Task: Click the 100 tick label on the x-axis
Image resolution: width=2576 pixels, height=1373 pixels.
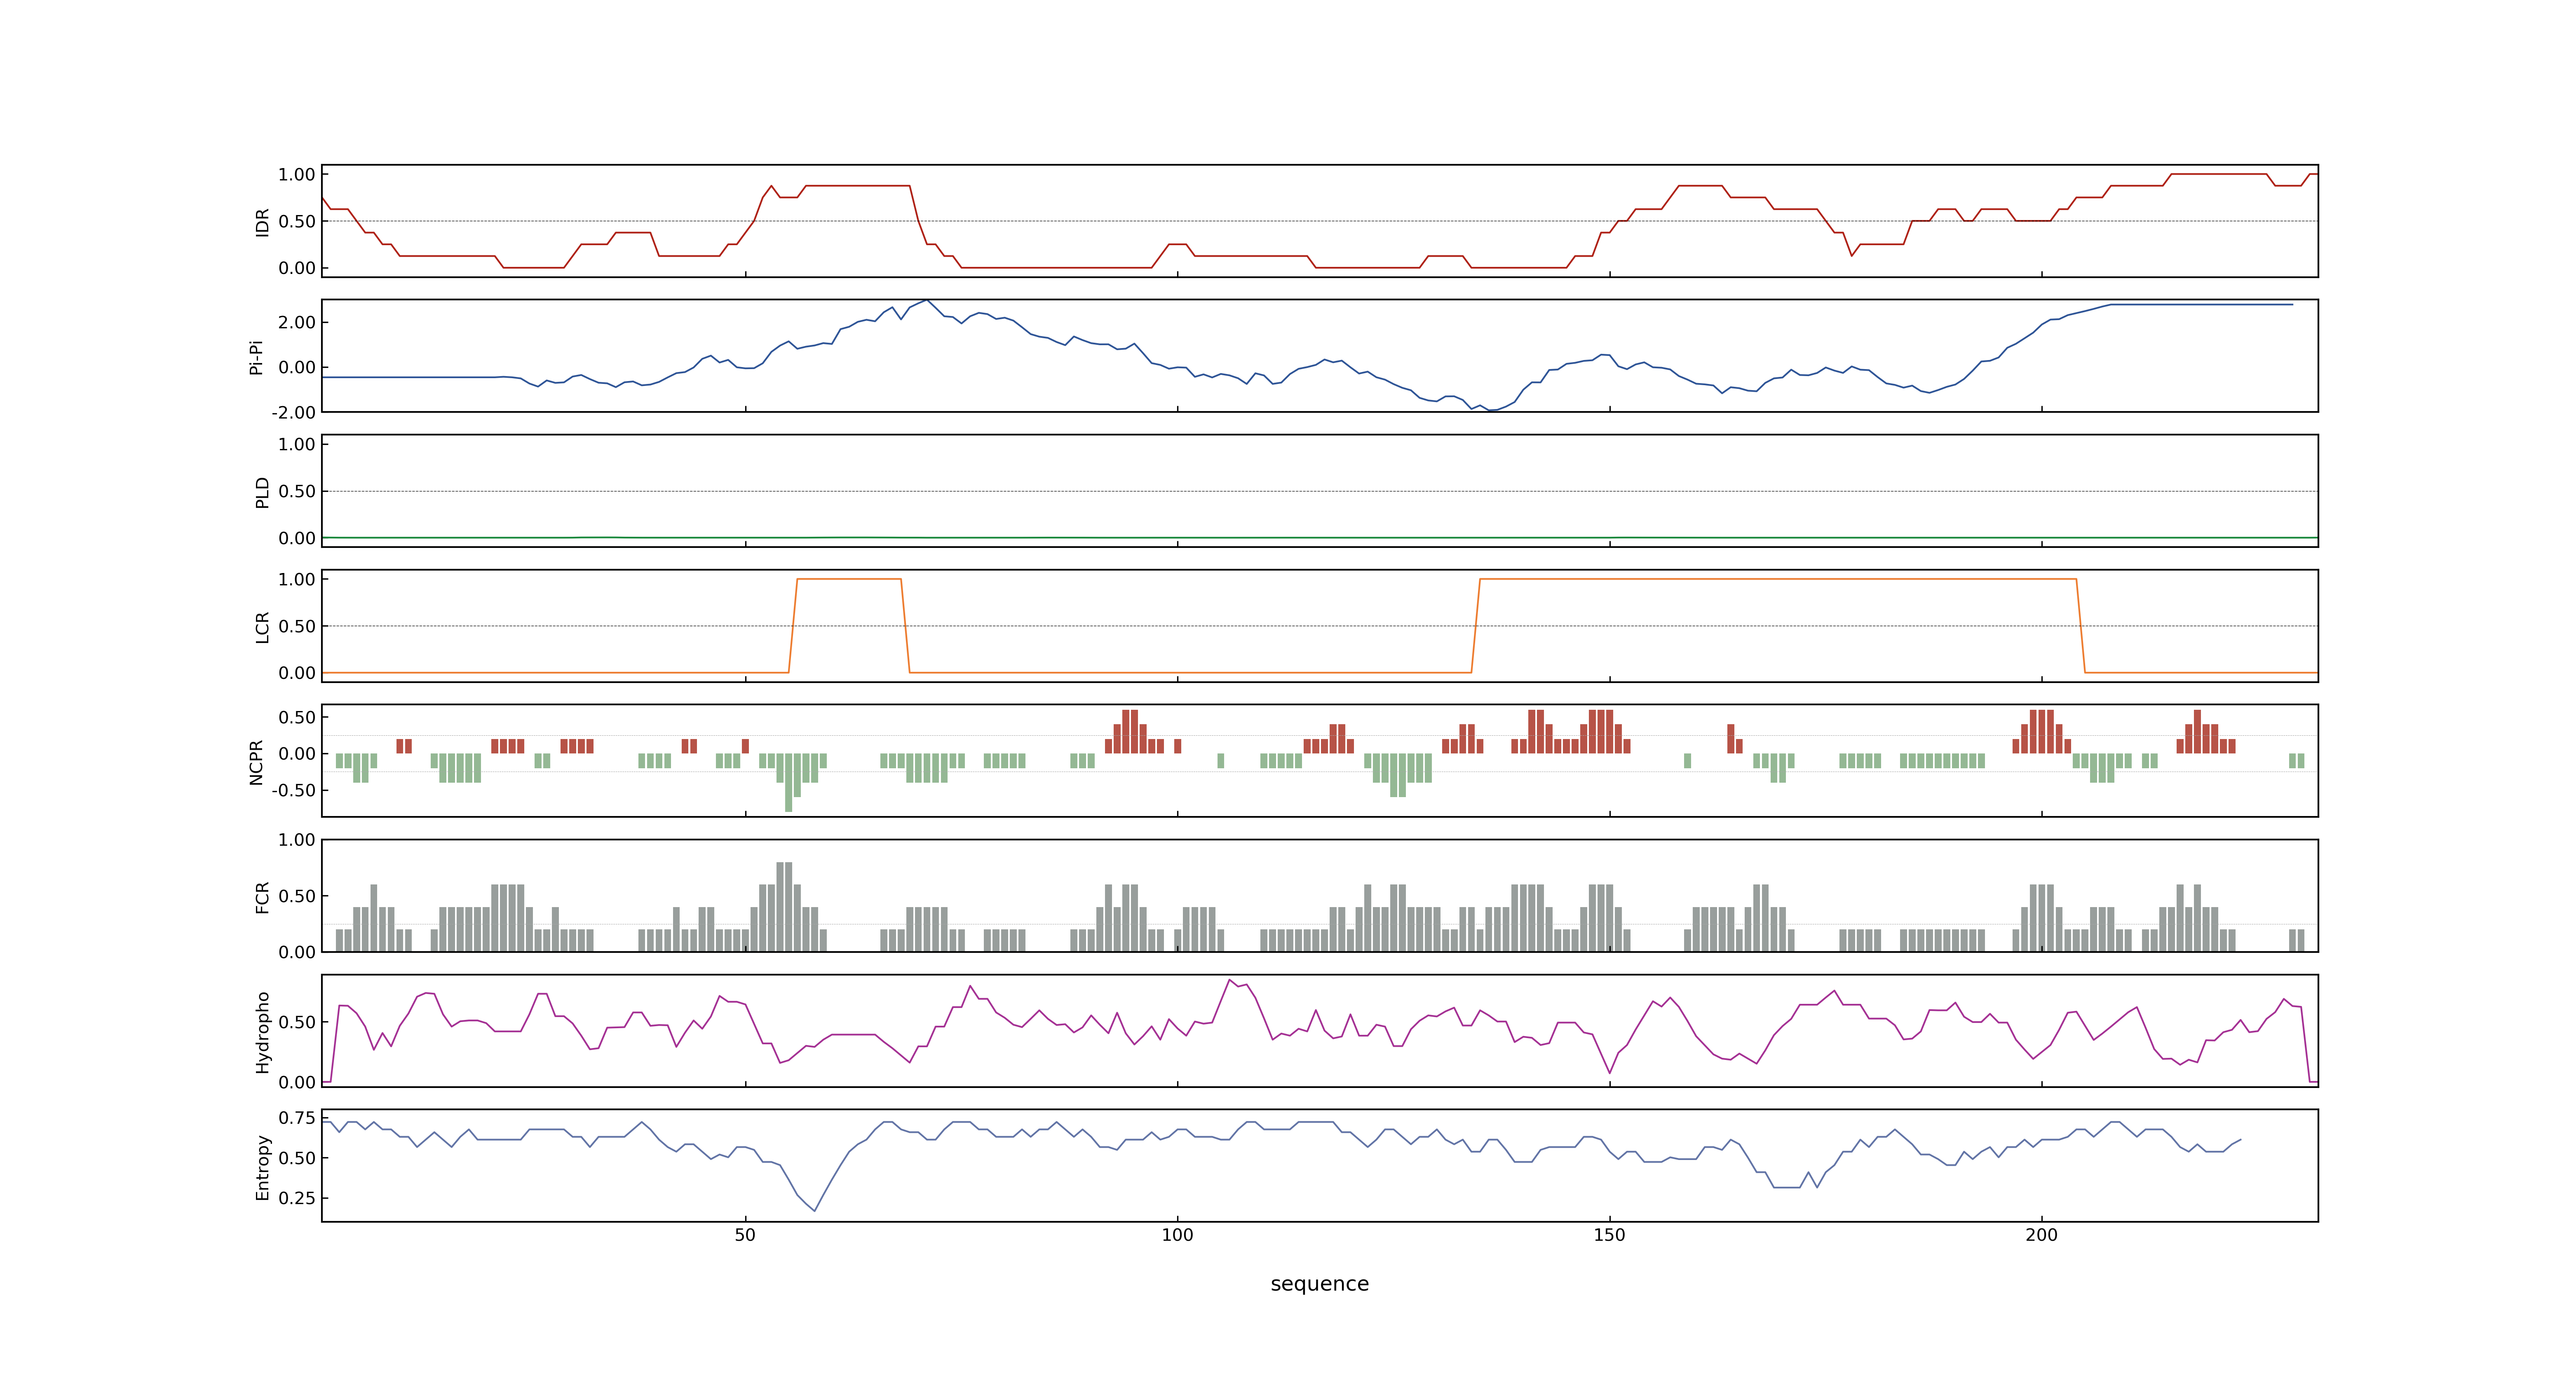Action: pos(1177,1235)
